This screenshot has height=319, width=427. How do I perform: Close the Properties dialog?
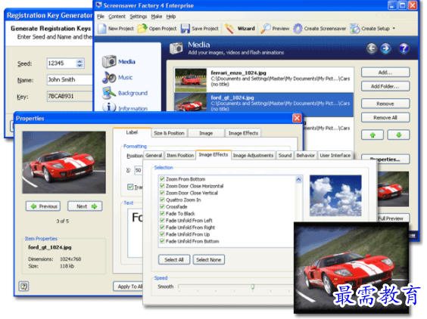(297, 118)
